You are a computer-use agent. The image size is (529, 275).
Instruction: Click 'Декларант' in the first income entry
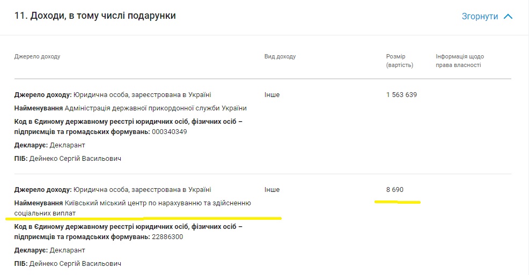67,145
